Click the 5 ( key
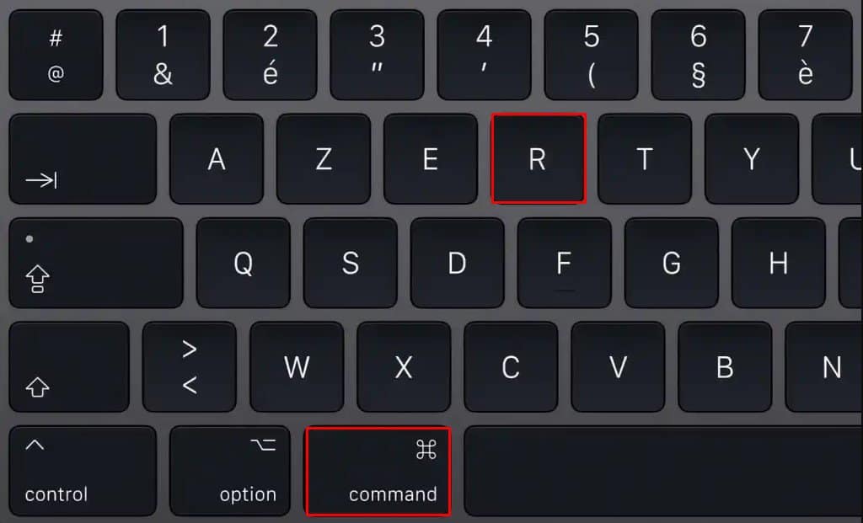Image resolution: width=863 pixels, height=523 pixels. pyautogui.click(x=591, y=55)
